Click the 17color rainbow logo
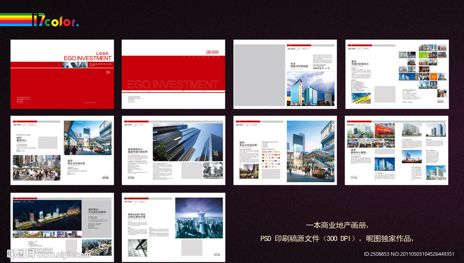The image size is (464, 263). [x=39, y=20]
